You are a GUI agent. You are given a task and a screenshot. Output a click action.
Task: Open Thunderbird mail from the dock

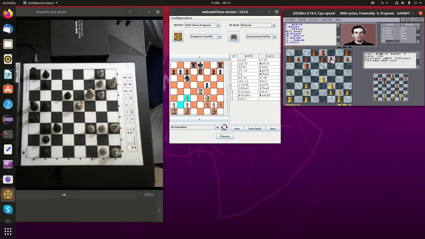[x=8, y=29]
